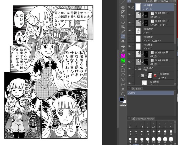Viewport: 178px width, 145px height.
Task: Click the red X ruler icon on コマ枠 1
Action: tap(155, 76)
